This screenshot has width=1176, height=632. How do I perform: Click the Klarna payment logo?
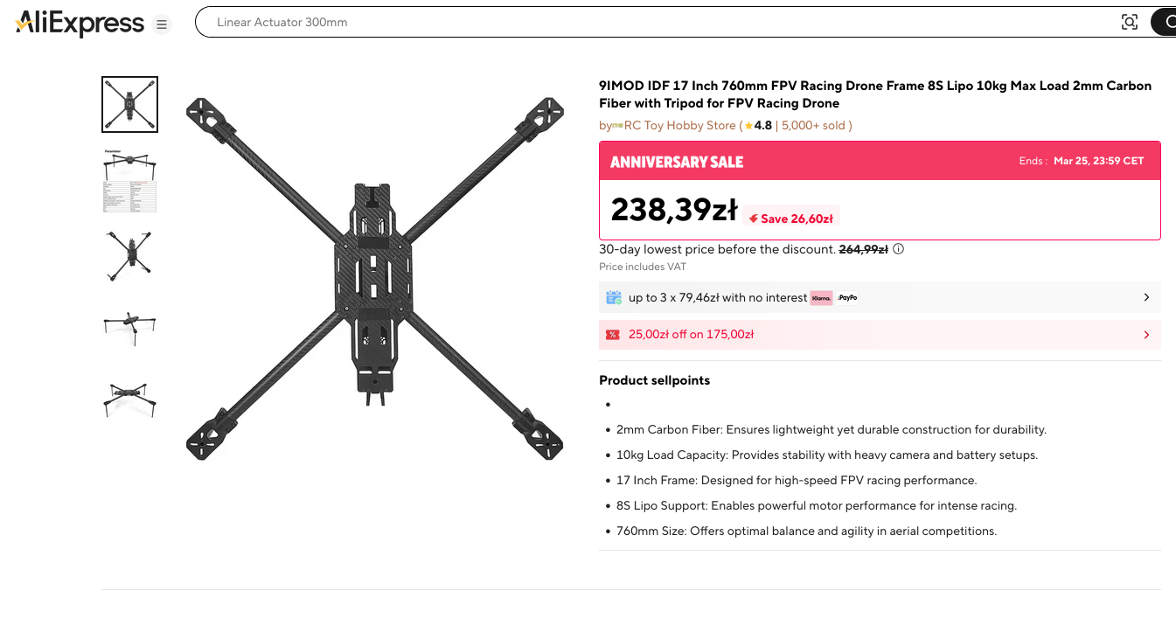tap(821, 298)
